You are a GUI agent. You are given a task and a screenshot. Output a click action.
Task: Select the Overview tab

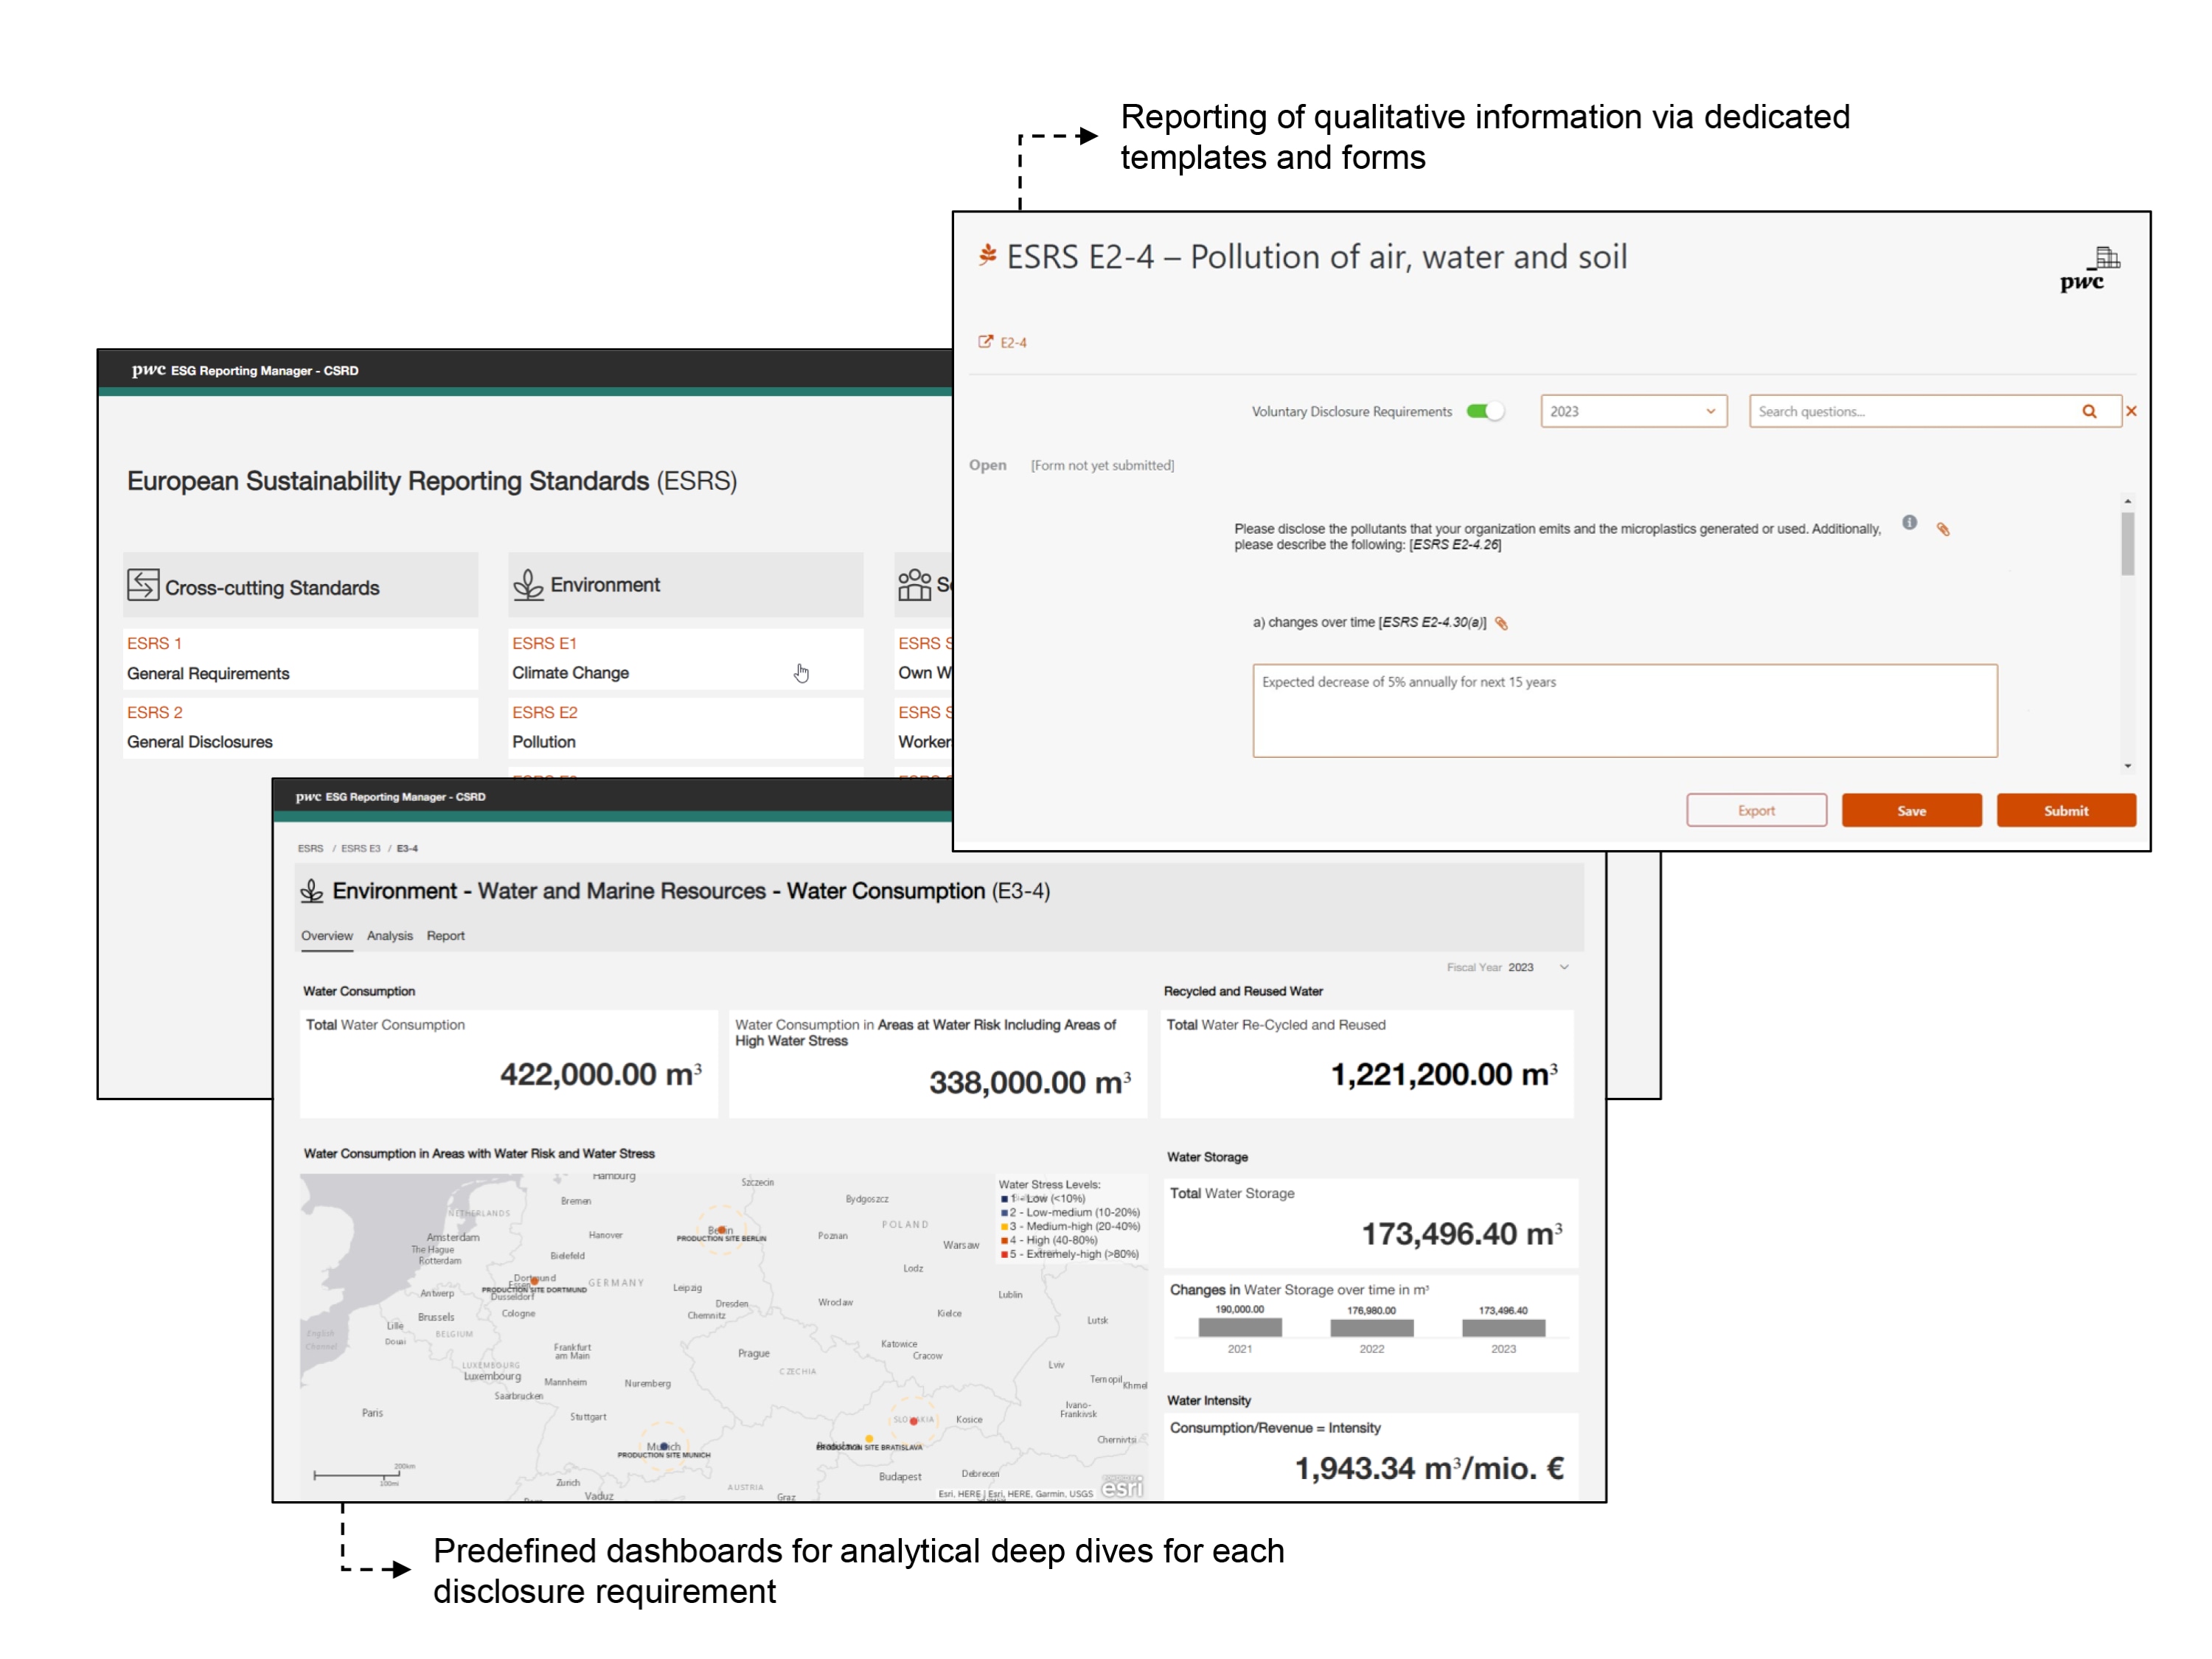326,936
